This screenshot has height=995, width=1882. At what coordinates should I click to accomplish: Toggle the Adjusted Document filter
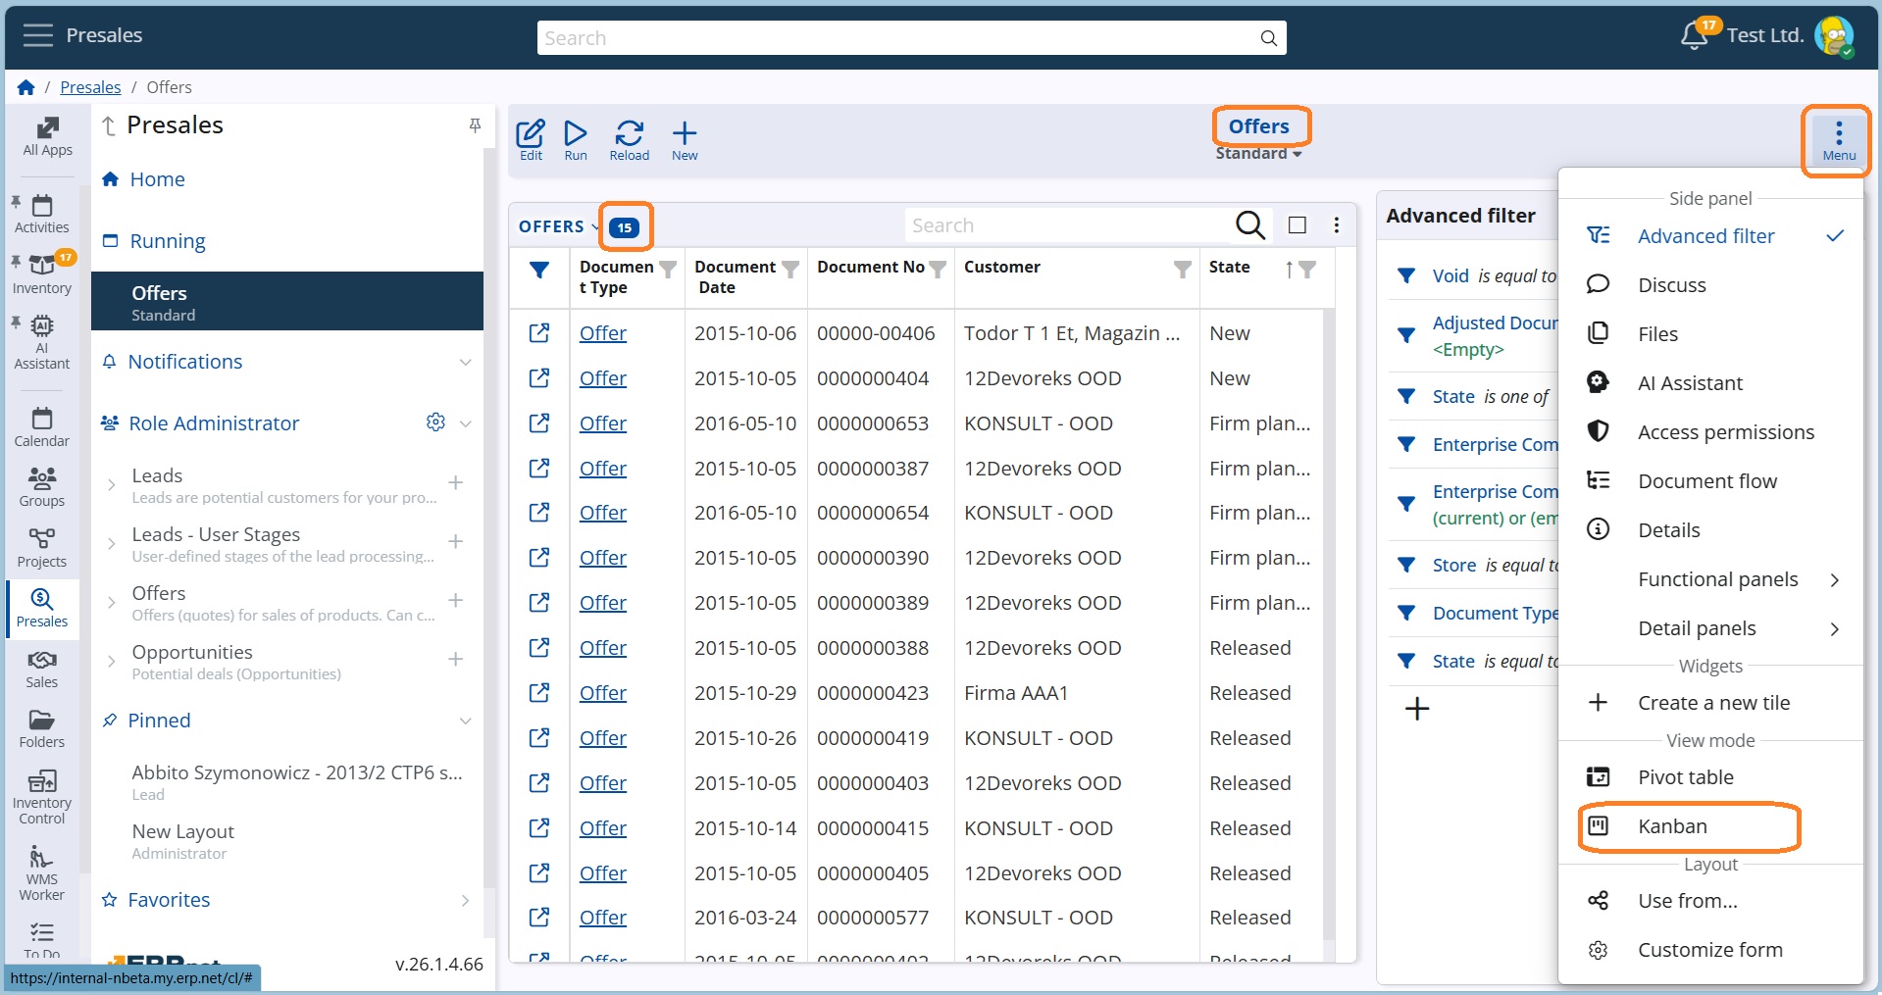1406,335
